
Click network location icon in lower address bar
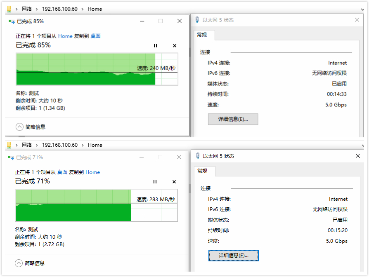[9, 145]
